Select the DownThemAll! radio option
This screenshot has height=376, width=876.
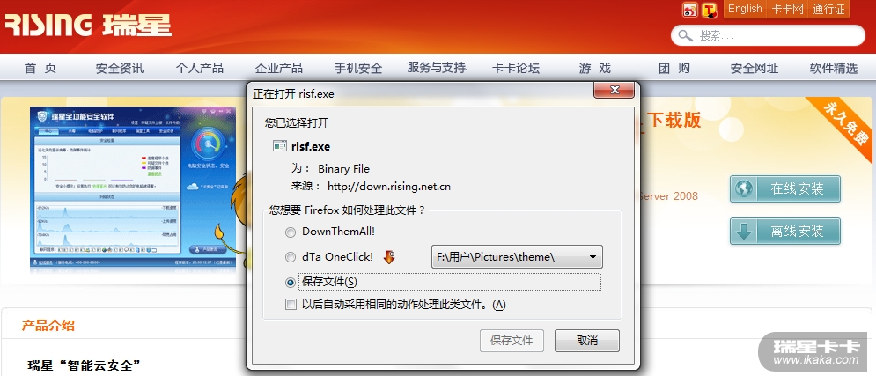point(290,232)
